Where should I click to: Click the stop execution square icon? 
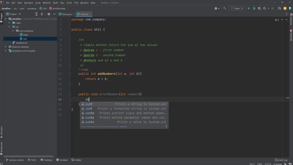[x=273, y=8]
